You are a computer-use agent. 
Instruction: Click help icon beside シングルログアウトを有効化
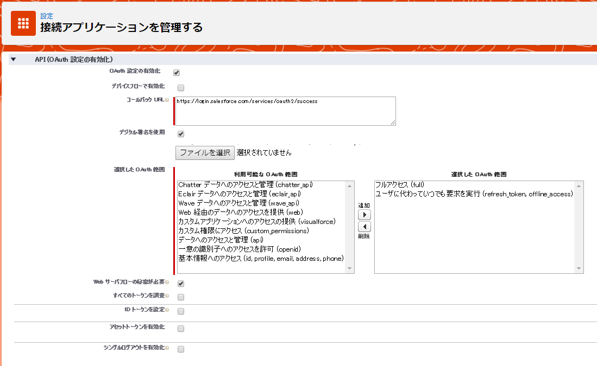click(167, 348)
